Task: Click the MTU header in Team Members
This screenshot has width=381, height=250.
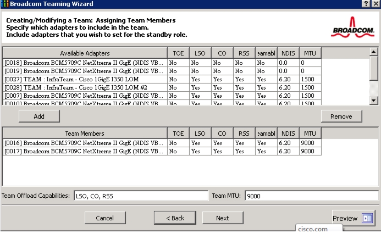Action: pos(310,134)
